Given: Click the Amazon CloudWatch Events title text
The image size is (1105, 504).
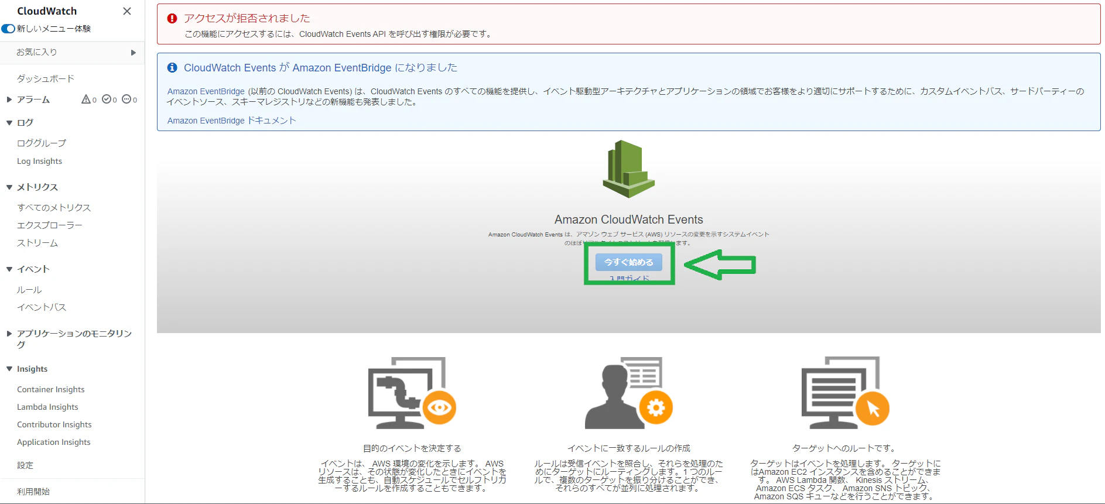Looking at the screenshot, I should coord(629,220).
